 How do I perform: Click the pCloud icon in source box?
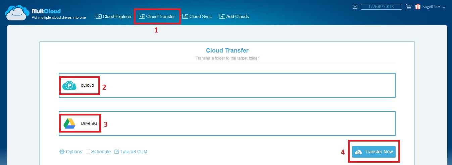[69, 86]
